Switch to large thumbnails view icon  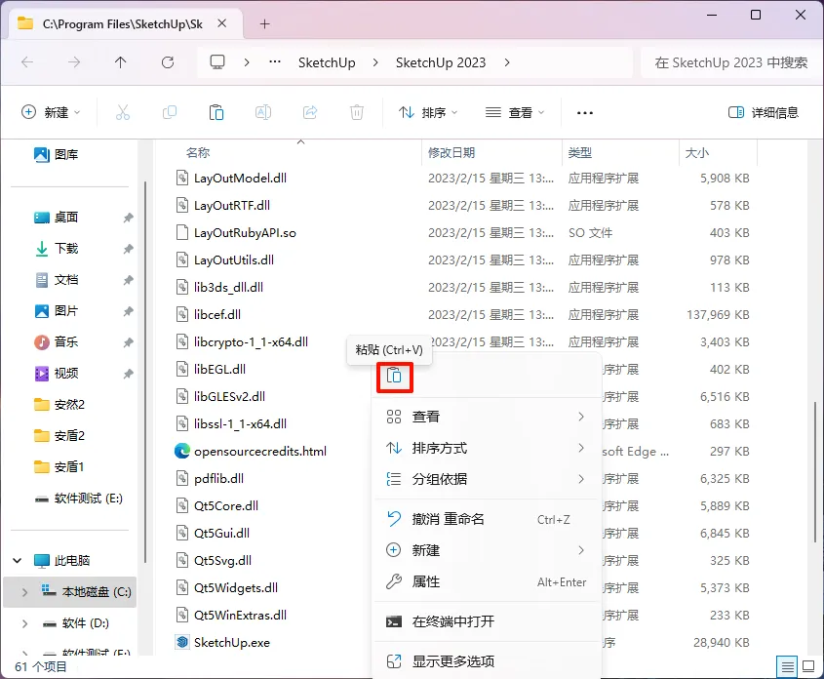tap(808, 667)
